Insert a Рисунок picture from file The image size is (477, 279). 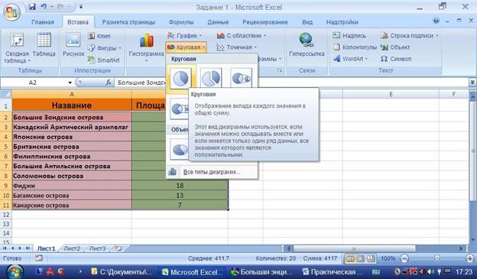(73, 45)
